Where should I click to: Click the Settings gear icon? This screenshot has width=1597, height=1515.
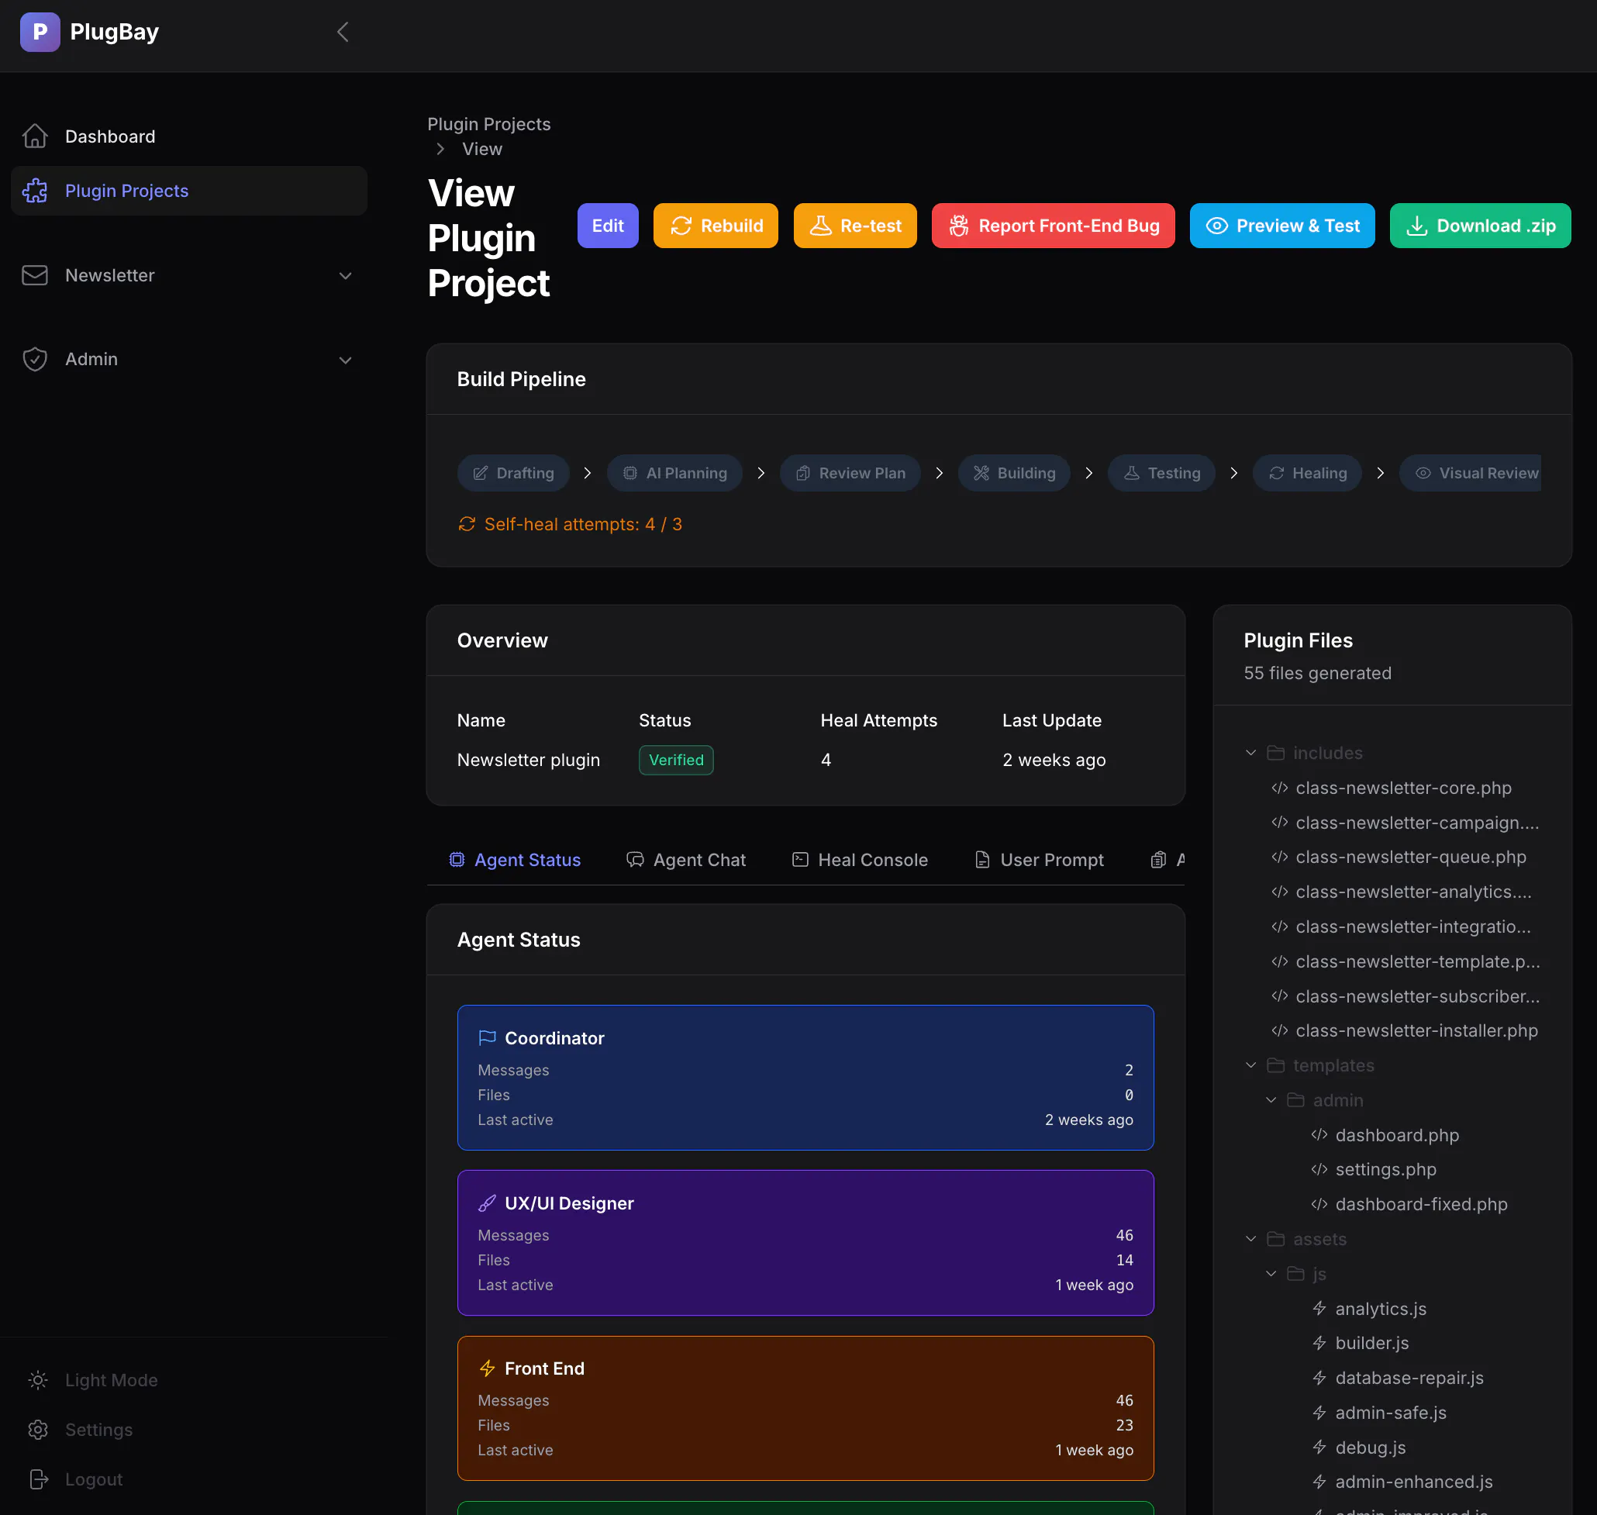click(38, 1430)
